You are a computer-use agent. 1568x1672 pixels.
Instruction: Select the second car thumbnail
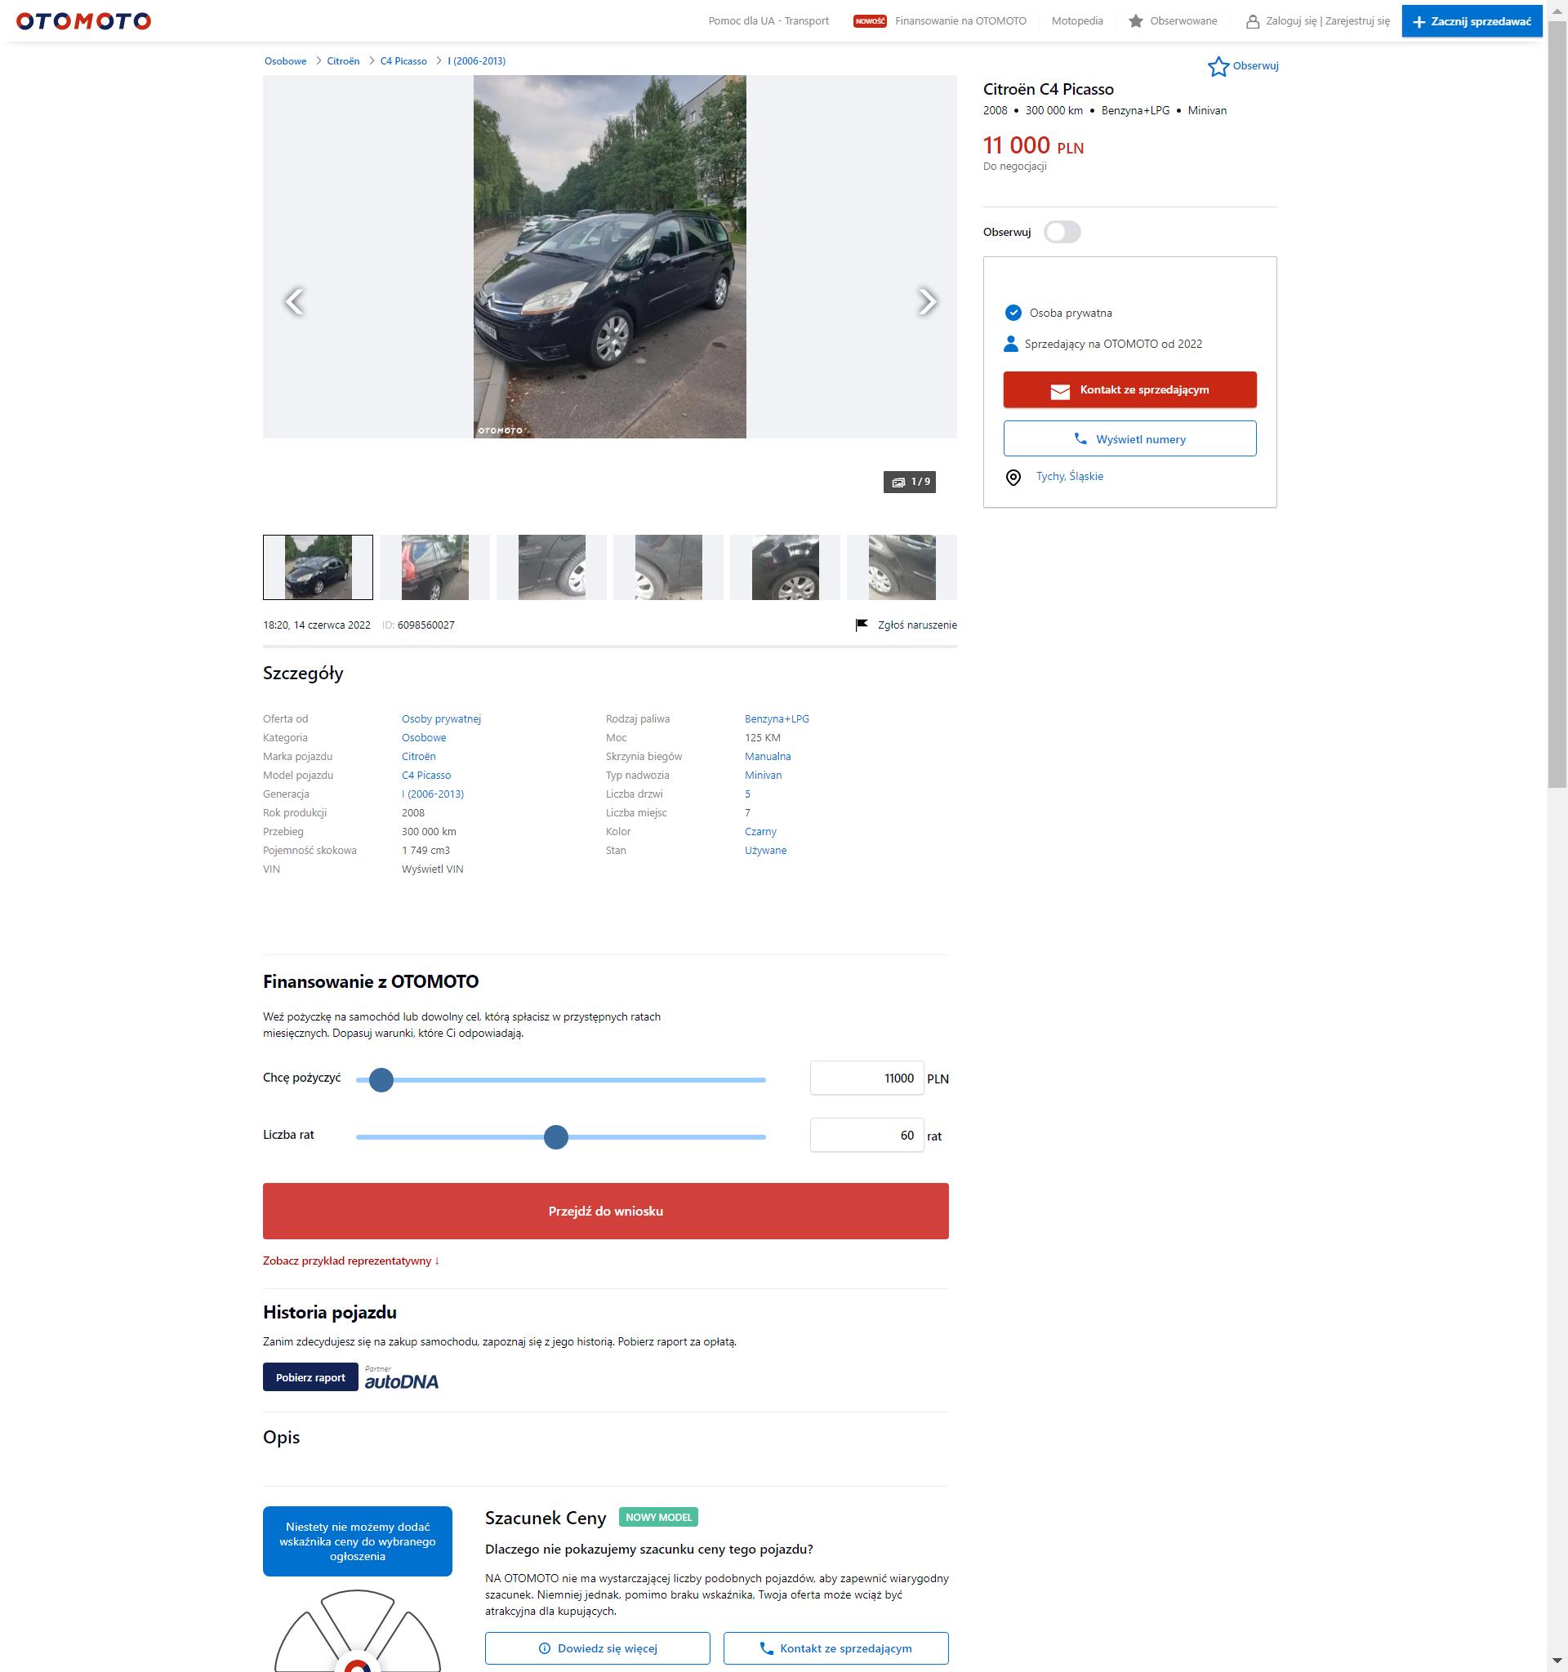pyautogui.click(x=435, y=567)
